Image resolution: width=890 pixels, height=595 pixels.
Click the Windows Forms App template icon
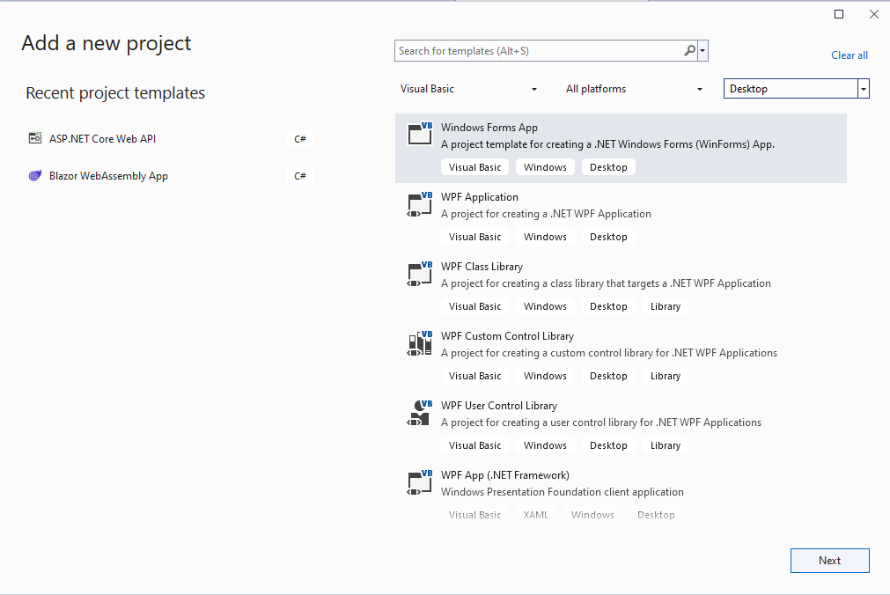[x=419, y=134]
